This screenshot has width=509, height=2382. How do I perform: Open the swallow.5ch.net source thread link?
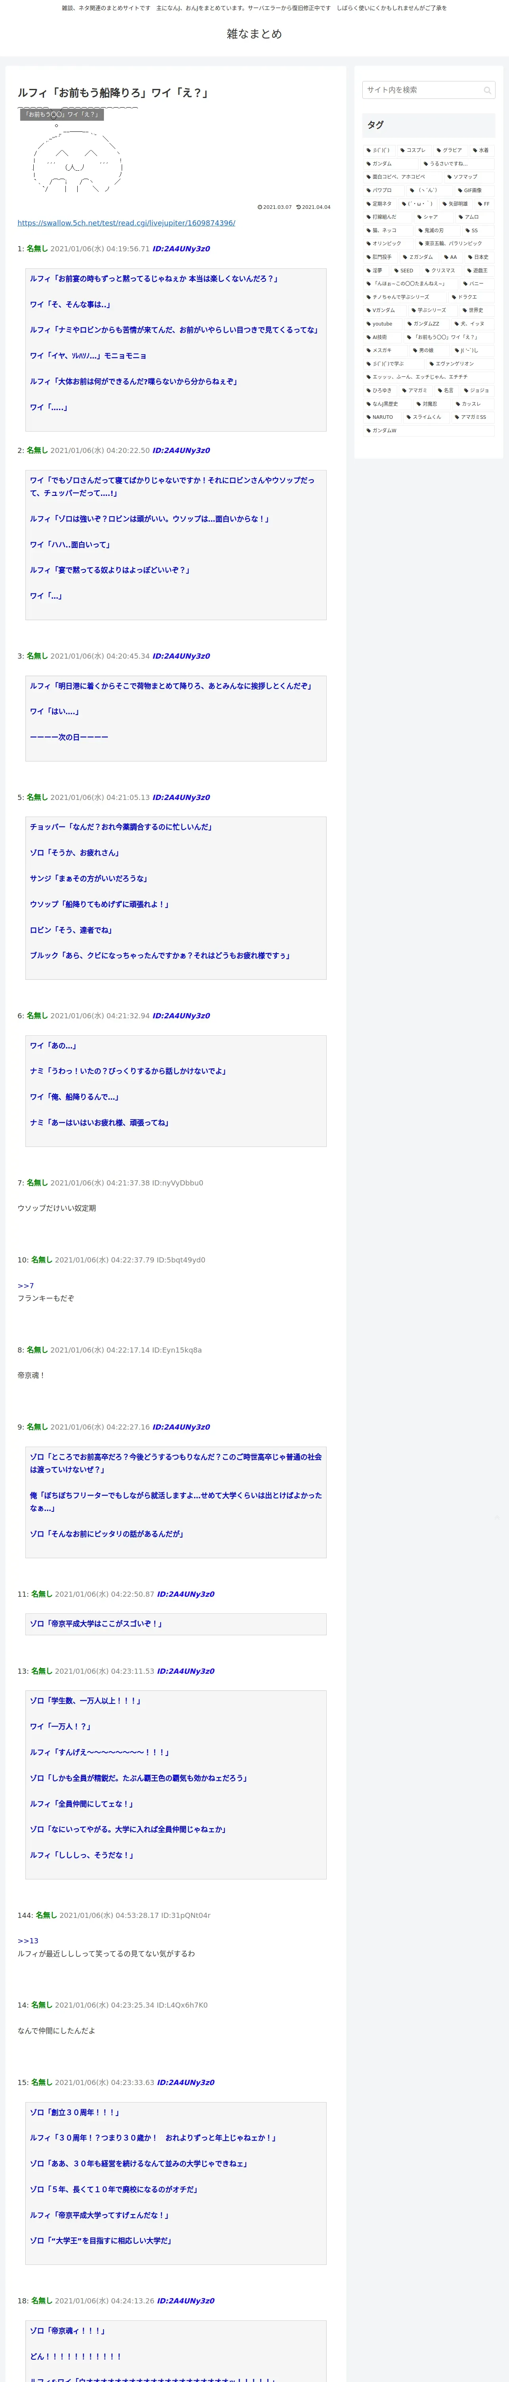click(126, 223)
